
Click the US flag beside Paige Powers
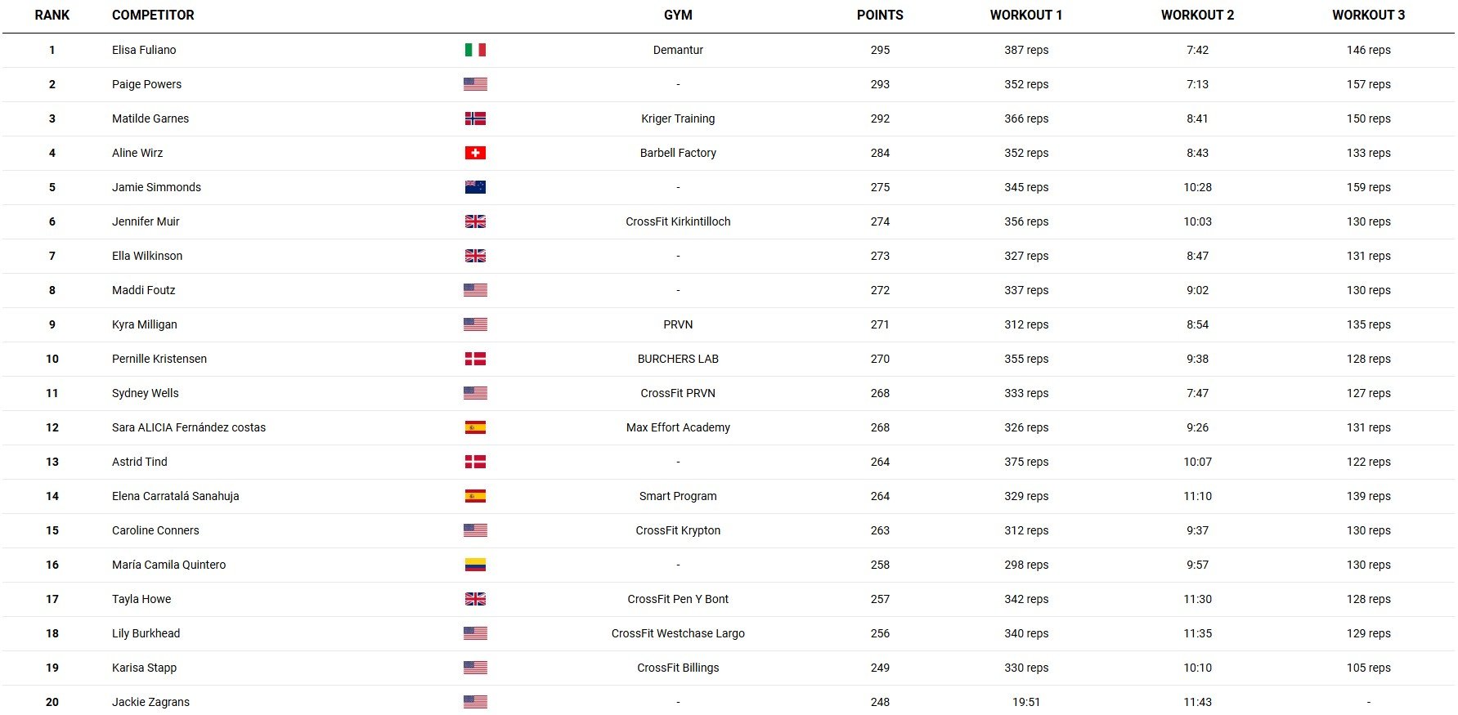pyautogui.click(x=475, y=84)
